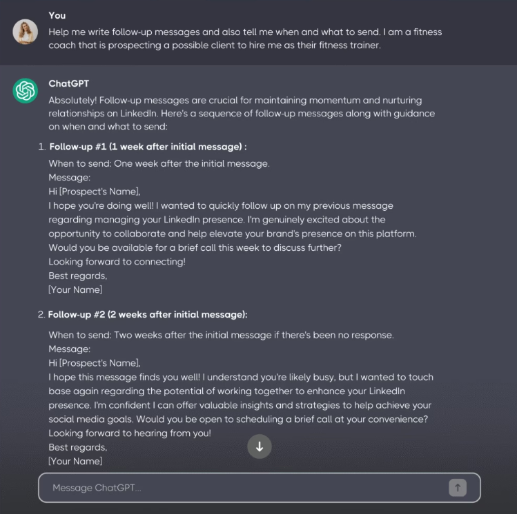This screenshot has height=514, width=517.
Task: Click the "When to send: One week" line
Action: point(159,163)
